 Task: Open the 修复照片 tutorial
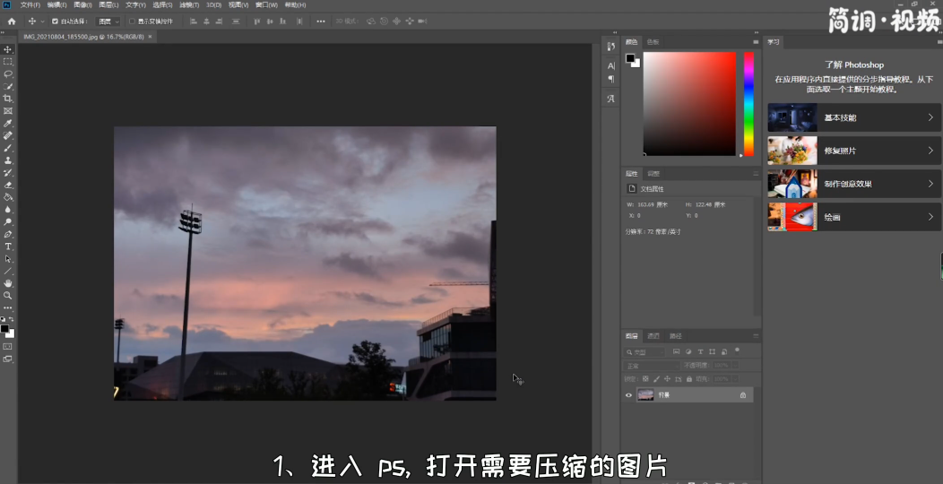click(851, 151)
